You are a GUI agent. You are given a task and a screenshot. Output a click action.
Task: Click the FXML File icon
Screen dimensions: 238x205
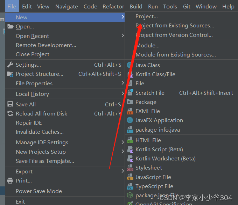click(x=130, y=111)
